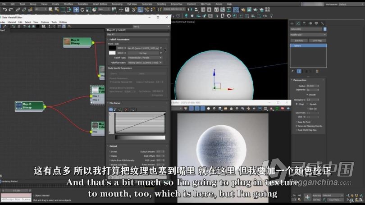Click the Render Production teapot icon
The width and height of the screenshot is (365, 205).
coord(255,9)
